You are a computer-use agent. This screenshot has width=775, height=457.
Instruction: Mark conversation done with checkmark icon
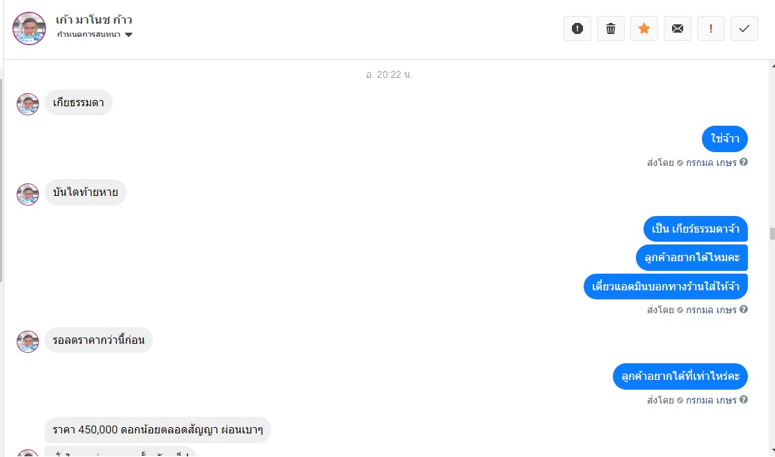pos(744,28)
